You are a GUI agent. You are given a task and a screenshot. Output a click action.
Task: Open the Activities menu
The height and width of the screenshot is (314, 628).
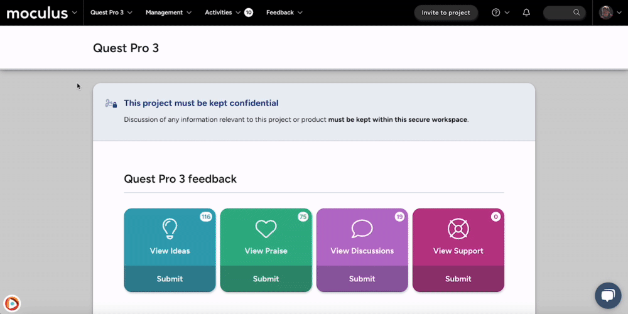click(x=223, y=13)
